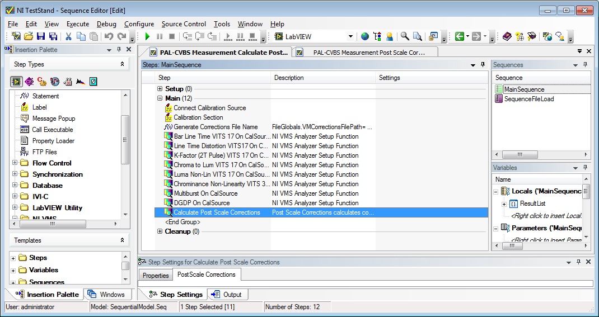The width and height of the screenshot is (599, 317).
Task: Click the Step Out icon
Action: tap(212, 37)
